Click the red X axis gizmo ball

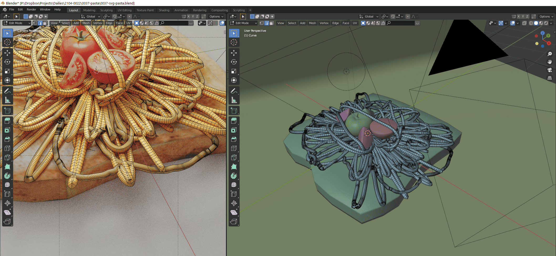click(549, 43)
